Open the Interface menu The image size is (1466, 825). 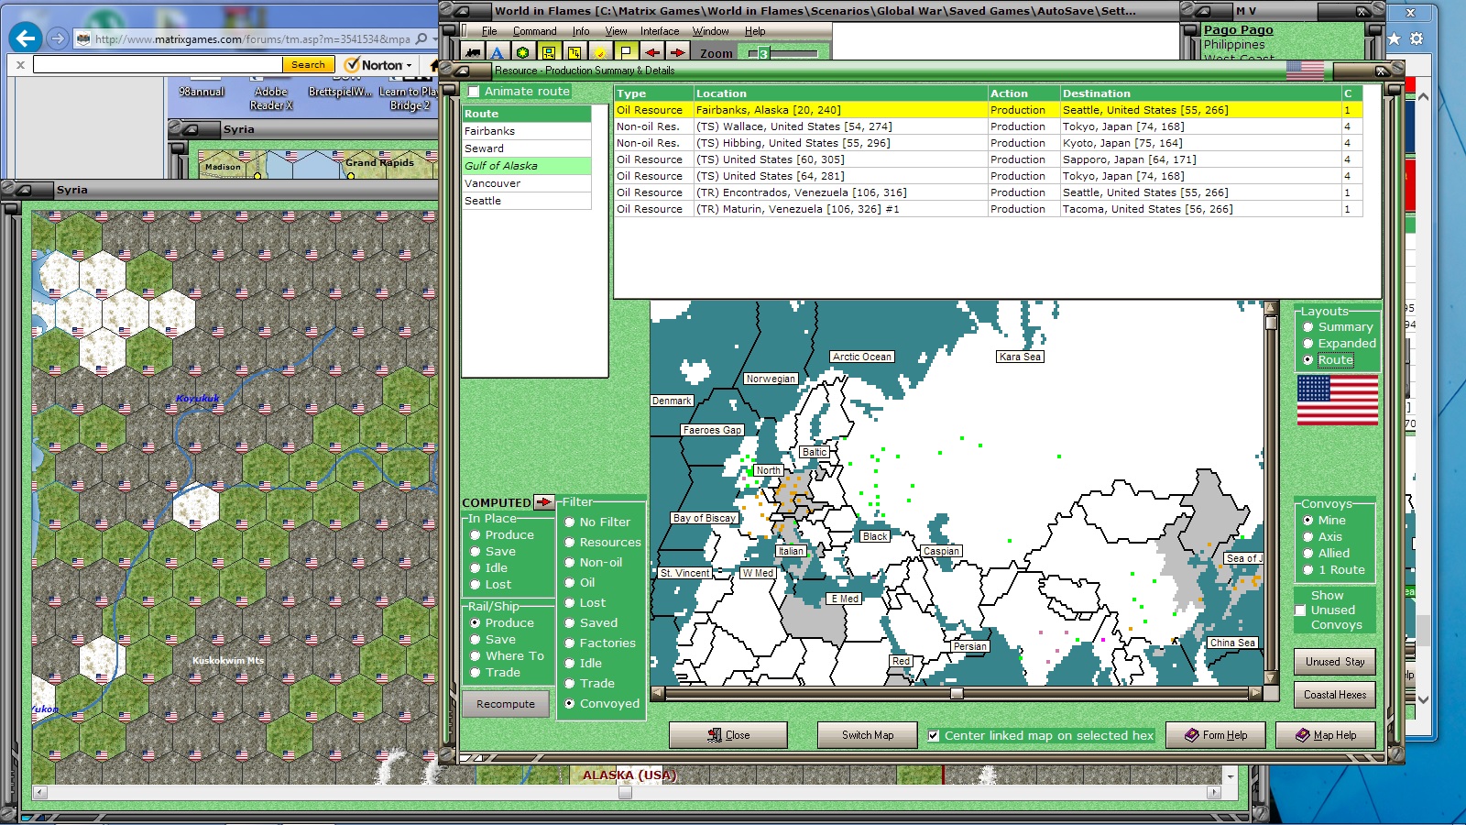pyautogui.click(x=659, y=31)
